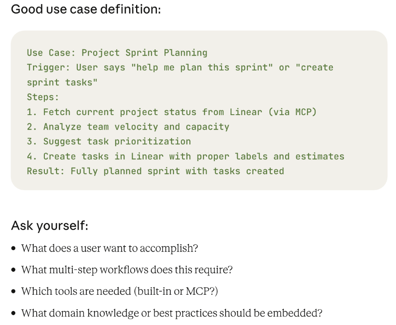The width and height of the screenshot is (396, 325).
Task: Click the 'Steps:' label in the code block
Action: tap(43, 97)
